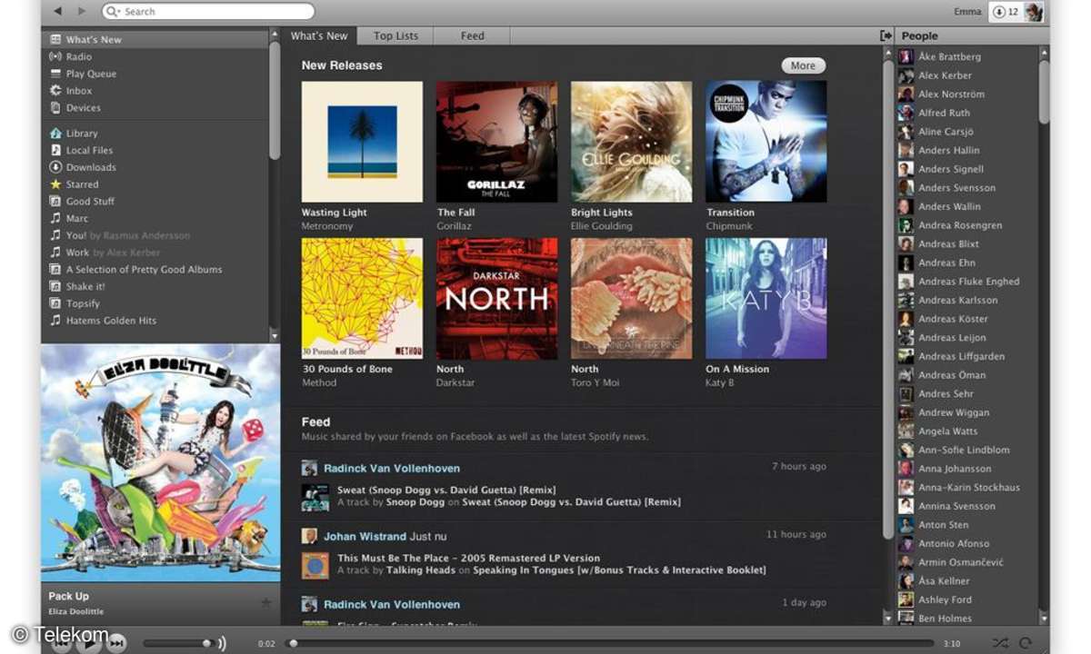Go forward with the right arrow button

click(x=82, y=11)
